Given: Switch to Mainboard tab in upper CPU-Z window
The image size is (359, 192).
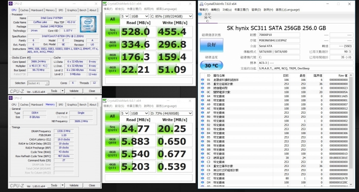Looking at the screenshot, I should coord(37,10).
